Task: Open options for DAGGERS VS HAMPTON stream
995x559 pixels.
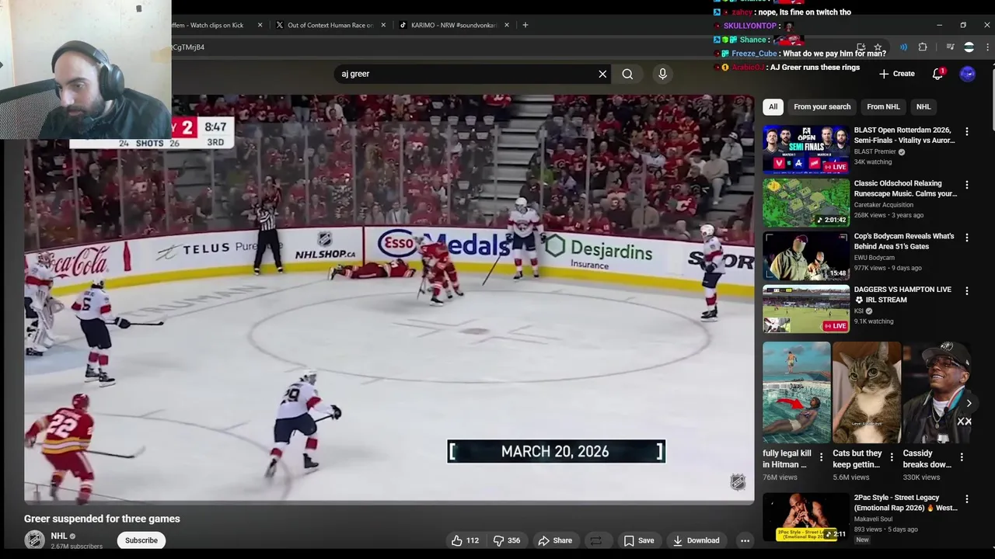Action: tap(967, 291)
